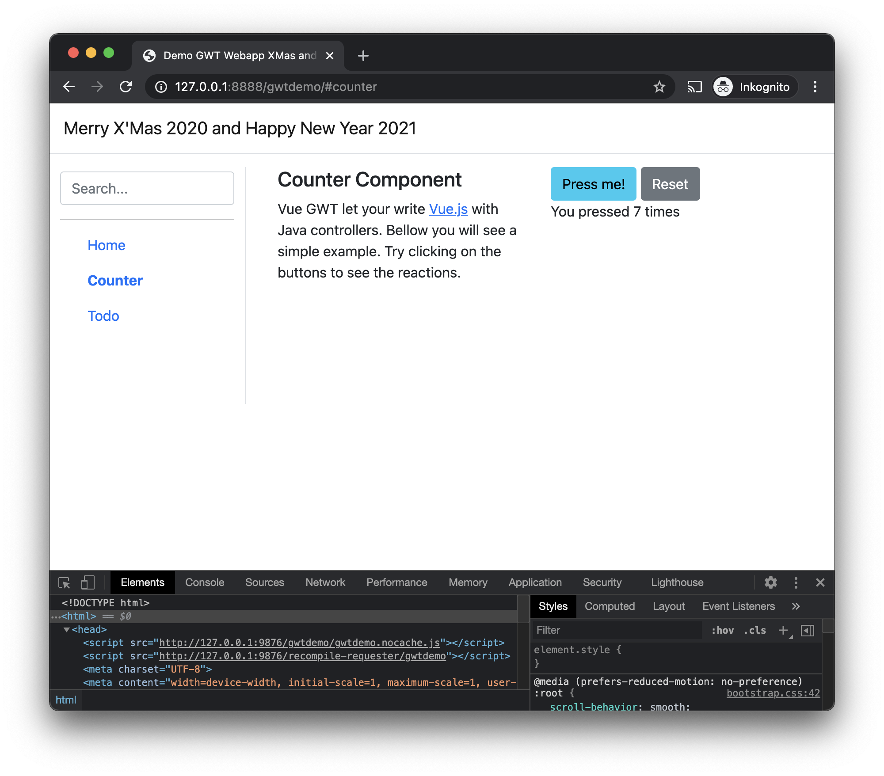Image resolution: width=884 pixels, height=776 pixels.
Task: Expand the ellipsis beside html node
Action: click(56, 616)
